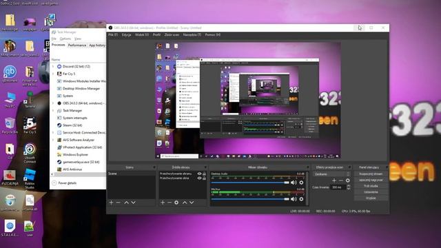The height and width of the screenshot is (248, 441).
Task: Adjust transition duration stepper arrows
Action: (x=349, y=187)
